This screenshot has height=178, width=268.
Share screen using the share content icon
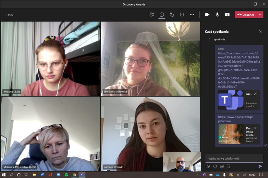[x=227, y=15]
